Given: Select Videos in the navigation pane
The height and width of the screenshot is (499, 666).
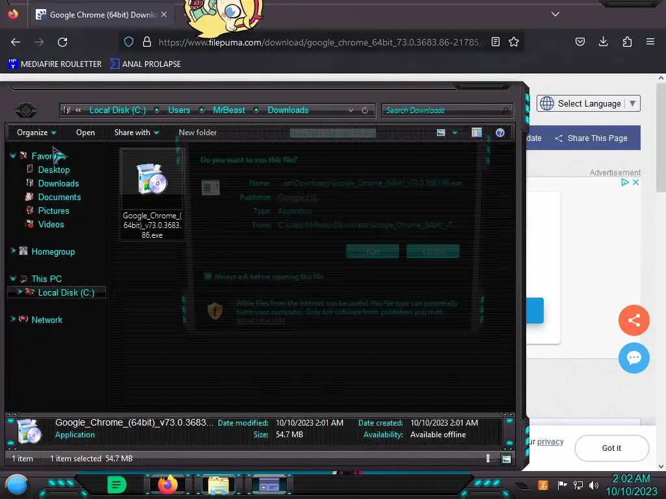Looking at the screenshot, I should (51, 224).
